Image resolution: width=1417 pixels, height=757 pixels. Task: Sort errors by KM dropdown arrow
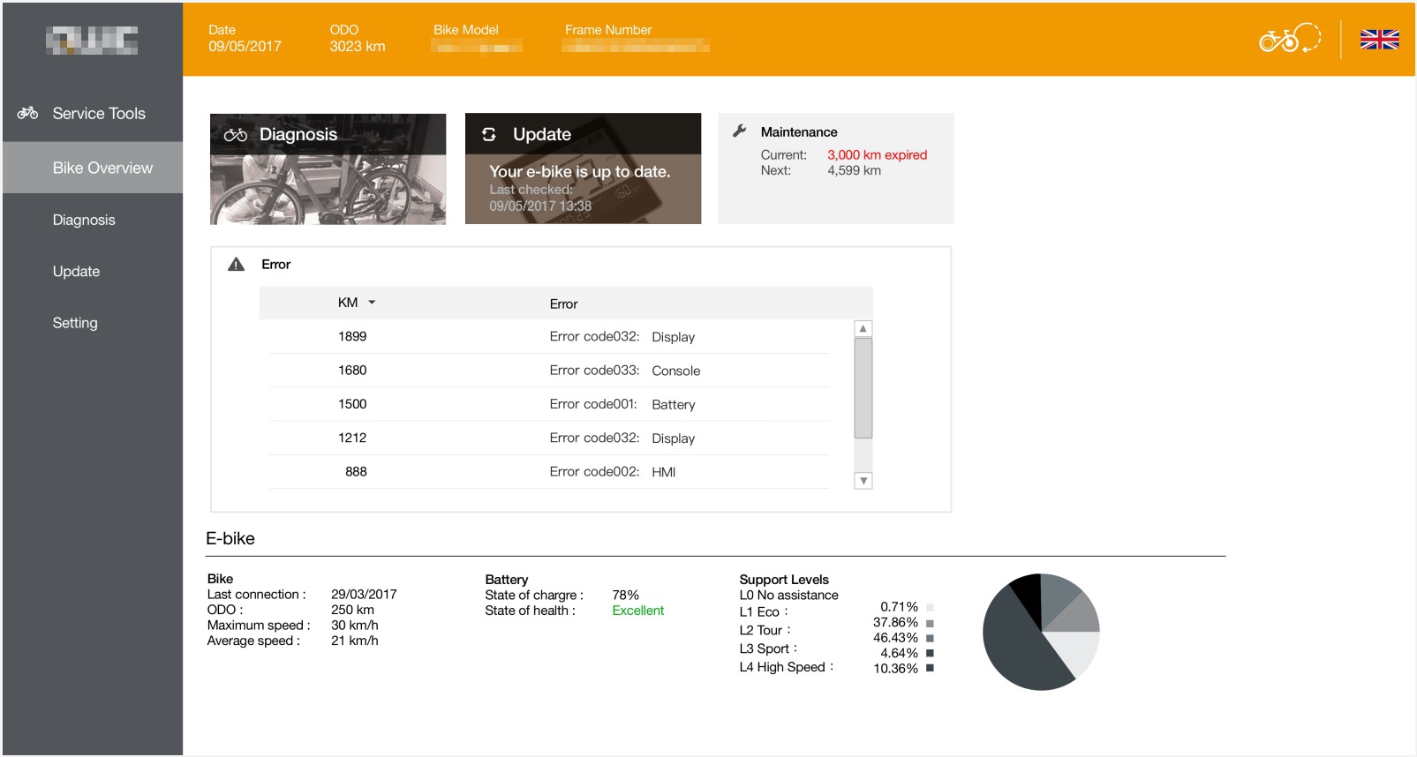tap(372, 303)
